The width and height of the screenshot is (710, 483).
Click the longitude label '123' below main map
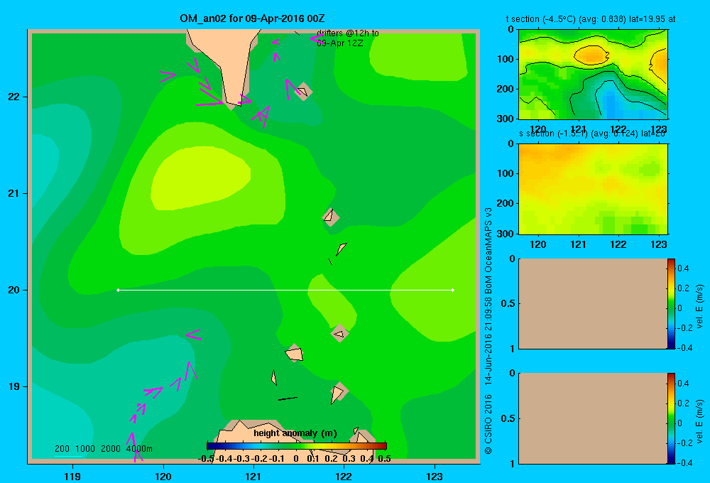tap(435, 476)
